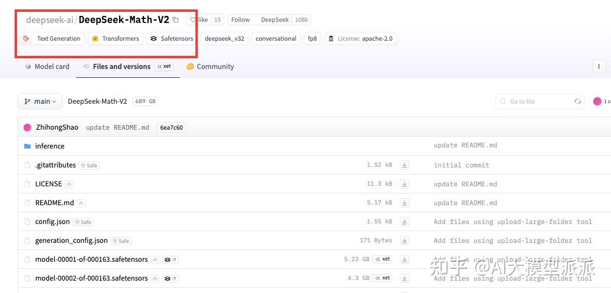The height and width of the screenshot is (293, 611).
Task: Open the LICENSE file
Action: (x=48, y=184)
